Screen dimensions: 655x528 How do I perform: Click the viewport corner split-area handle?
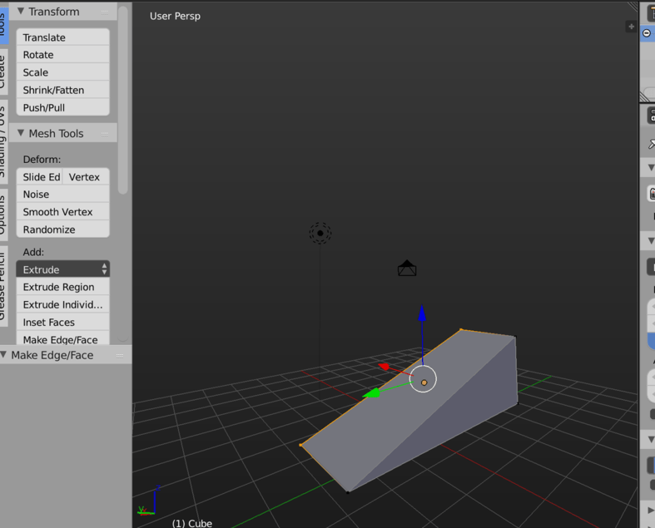633,7
